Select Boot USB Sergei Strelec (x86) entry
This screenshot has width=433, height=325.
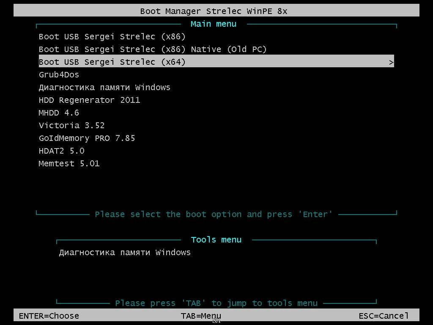112,37
